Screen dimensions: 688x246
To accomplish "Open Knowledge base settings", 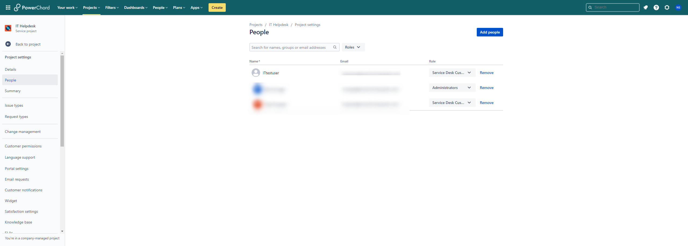I will 30,222.
